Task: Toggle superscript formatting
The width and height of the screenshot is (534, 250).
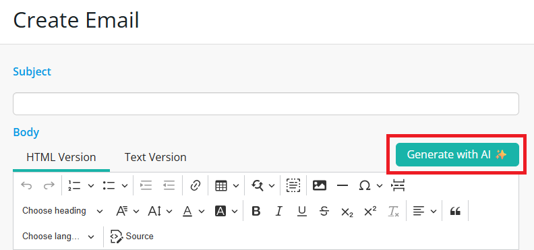Action: pyautogui.click(x=370, y=211)
